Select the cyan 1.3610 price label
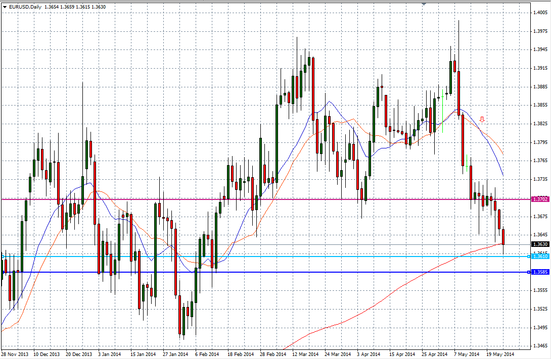The image size is (551, 359). click(540, 257)
